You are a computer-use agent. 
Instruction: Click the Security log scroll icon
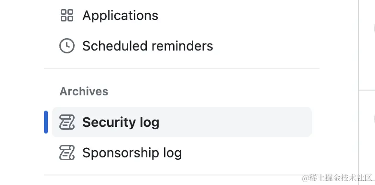(67, 122)
